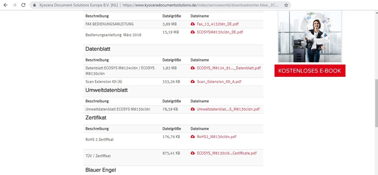Go back using the browser back arrow
Viewport: 378px width, 175px height.
(5, 5)
